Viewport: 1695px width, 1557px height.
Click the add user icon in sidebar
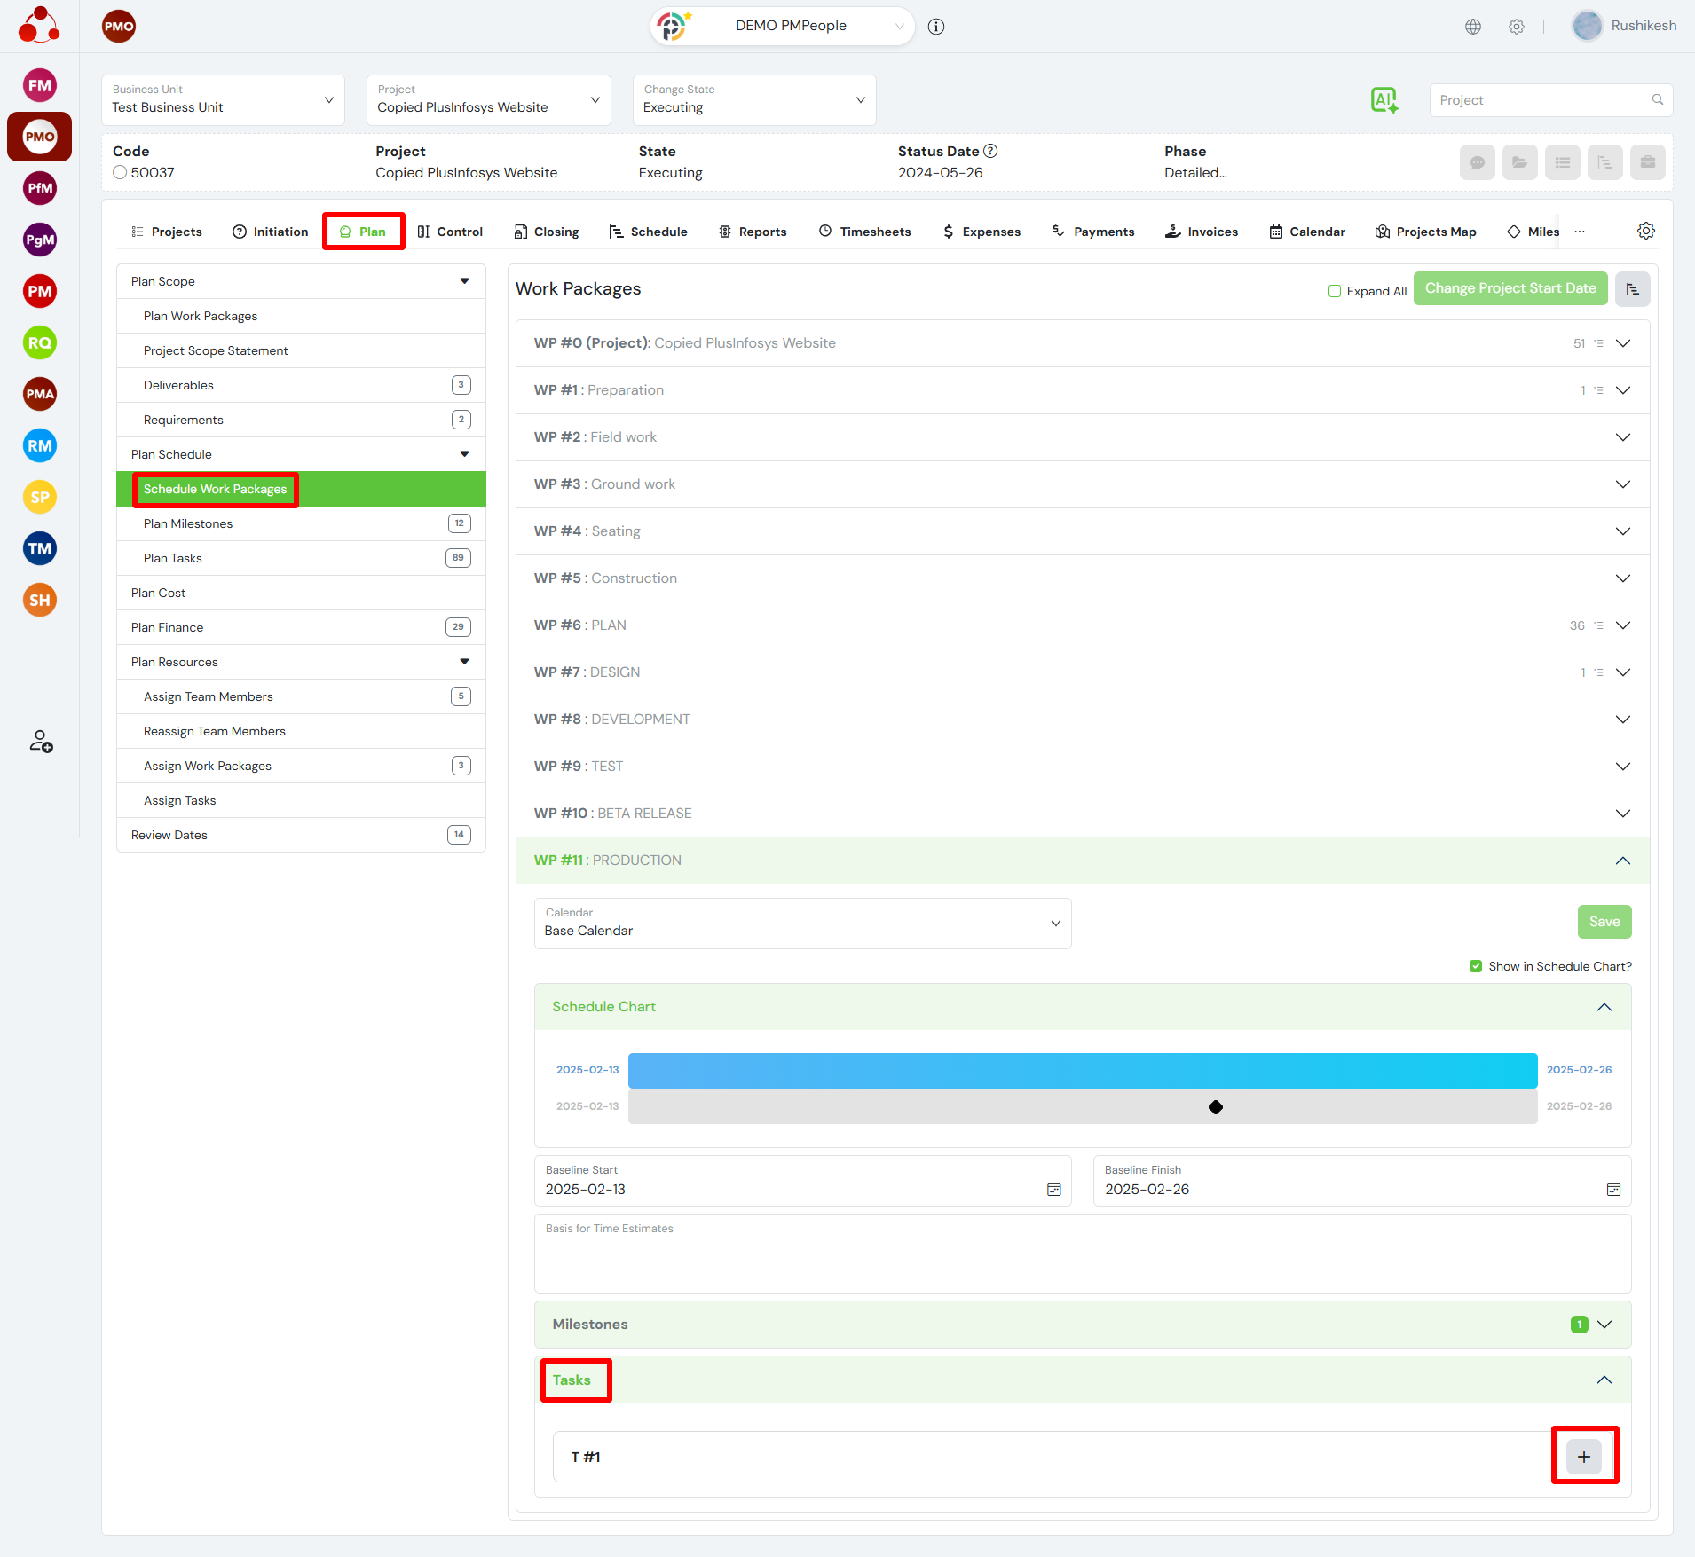(41, 741)
